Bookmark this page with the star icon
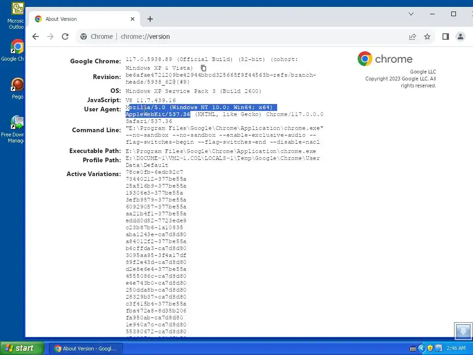The image size is (473, 355). [x=427, y=37]
